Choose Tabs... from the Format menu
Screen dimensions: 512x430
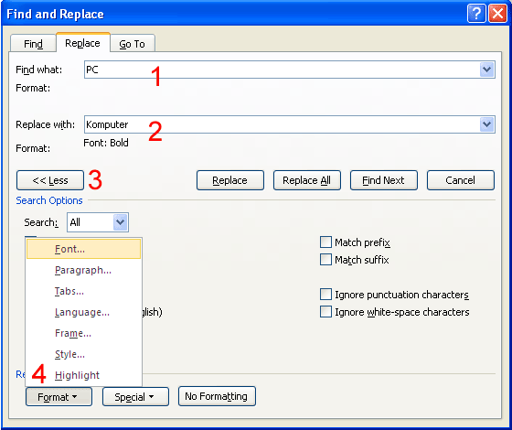[83, 291]
